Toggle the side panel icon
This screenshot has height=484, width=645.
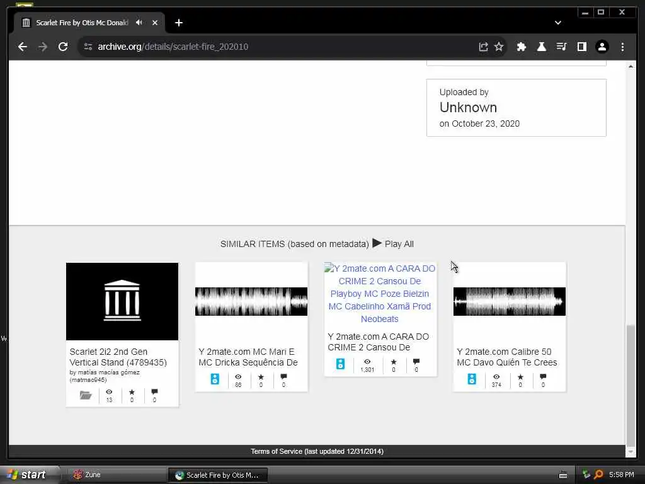[581, 47]
